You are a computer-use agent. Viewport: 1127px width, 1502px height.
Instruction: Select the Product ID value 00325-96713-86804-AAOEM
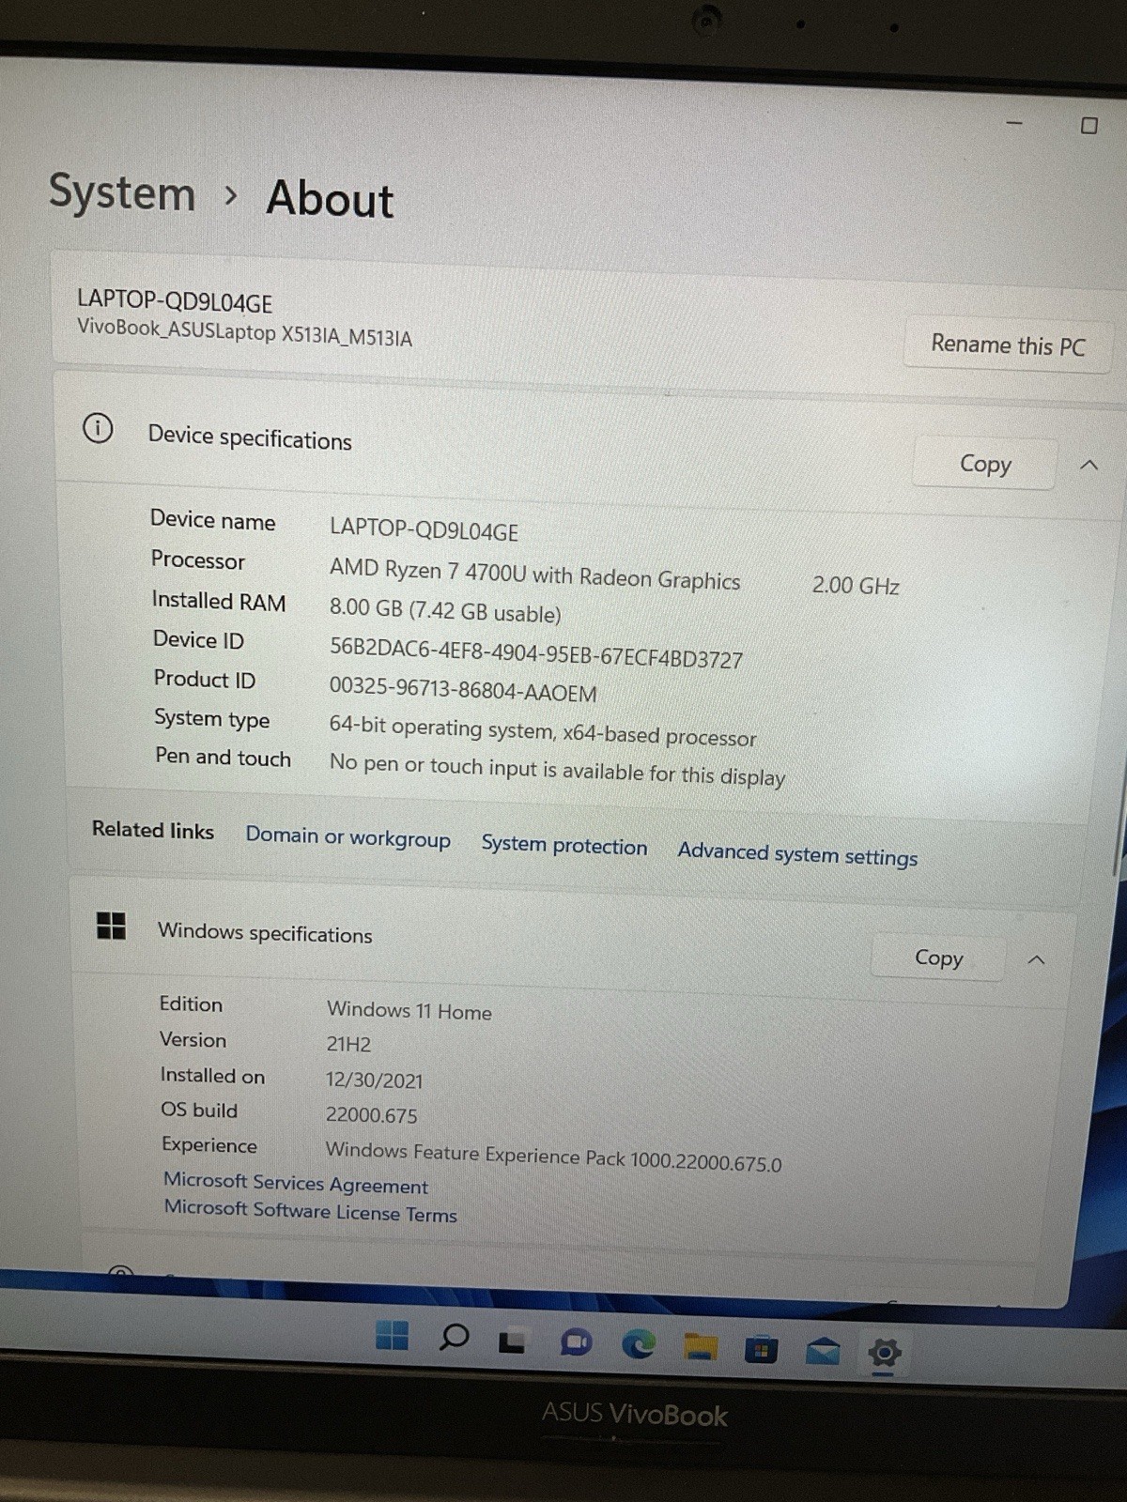tap(463, 689)
